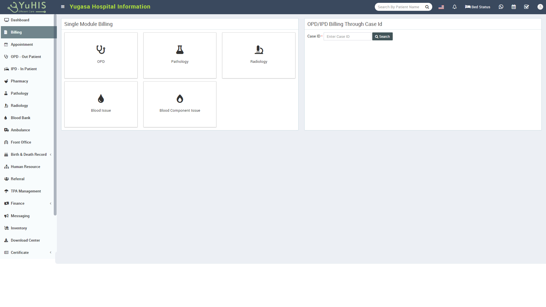This screenshot has height=307, width=546.
Task: Click the Blood Issue module icon
Action: [101, 99]
